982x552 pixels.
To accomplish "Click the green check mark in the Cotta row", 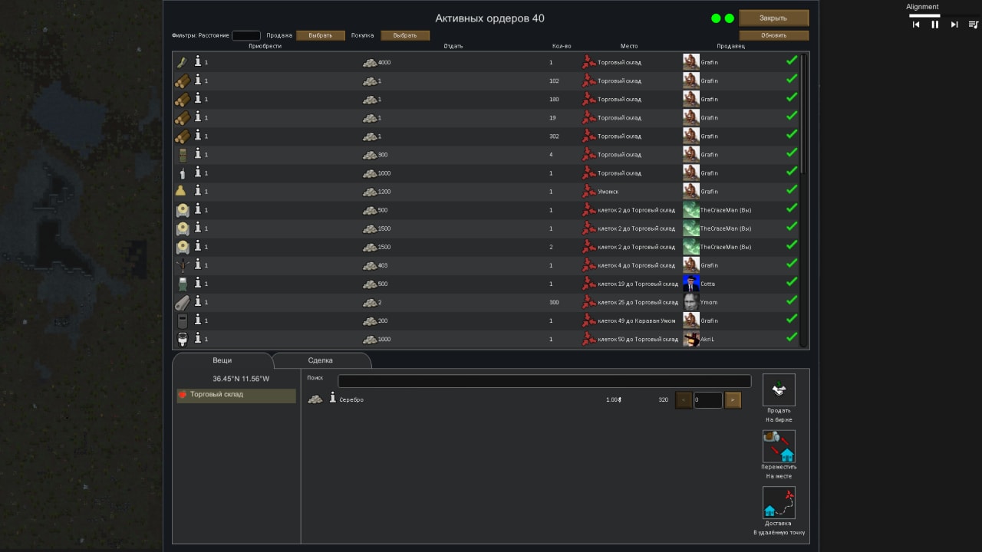I will pyautogui.click(x=792, y=282).
